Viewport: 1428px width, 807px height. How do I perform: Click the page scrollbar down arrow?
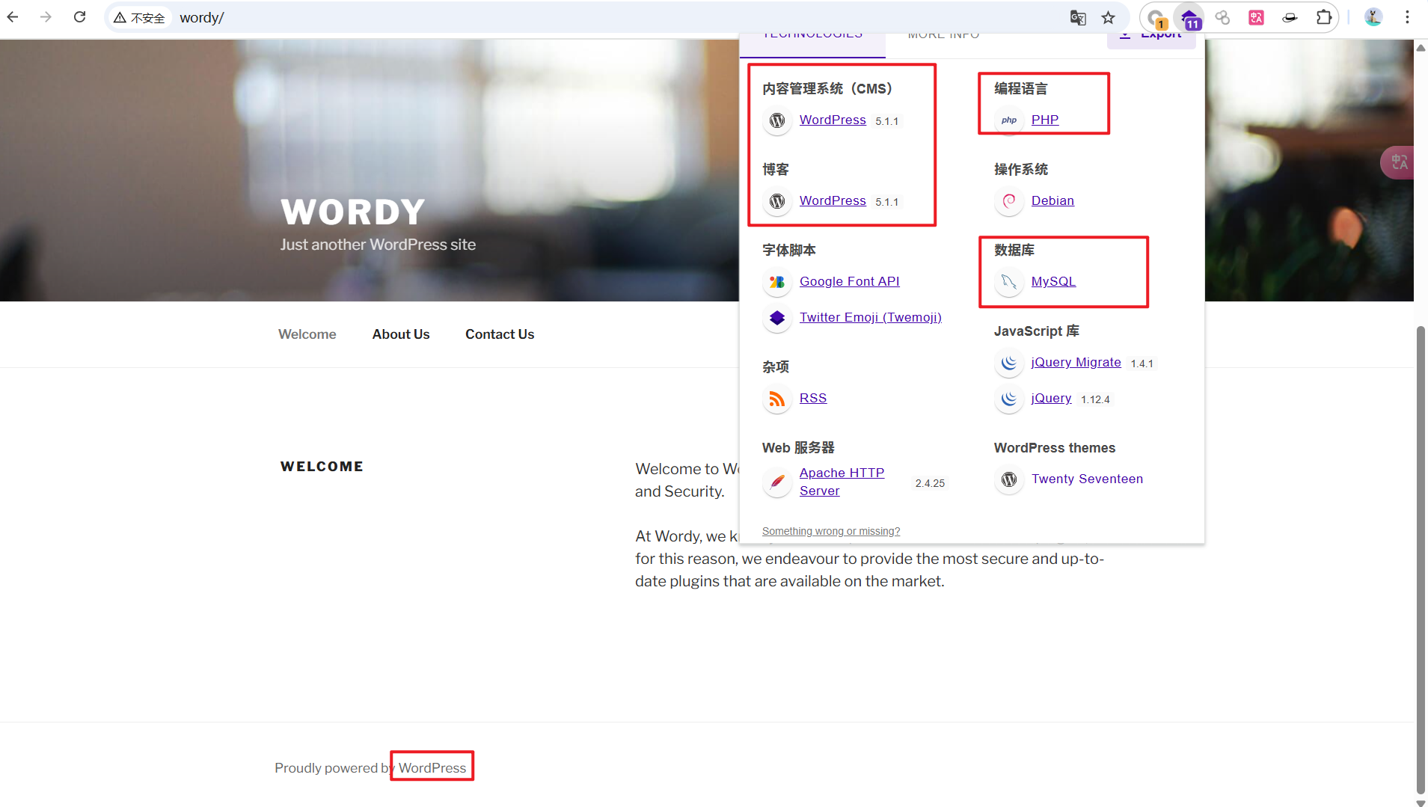1421,802
